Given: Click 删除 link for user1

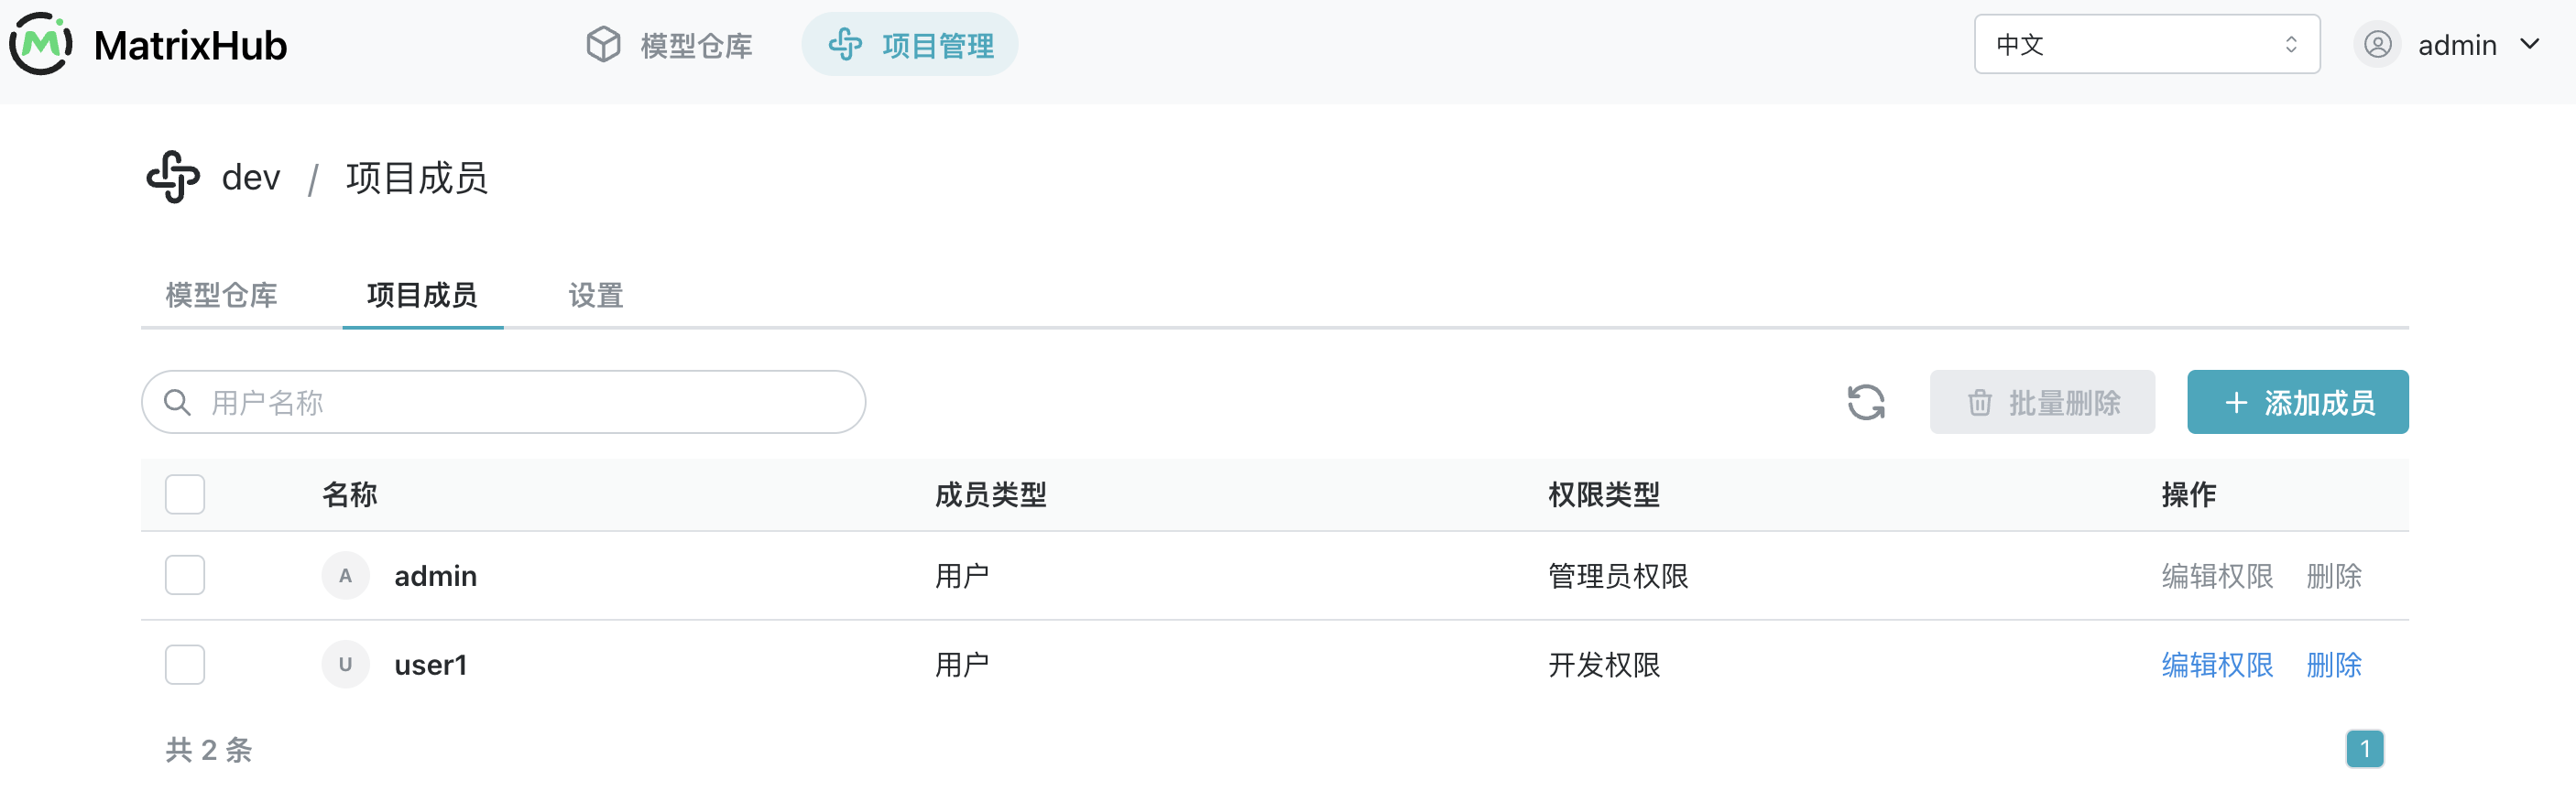Looking at the screenshot, I should 2333,664.
